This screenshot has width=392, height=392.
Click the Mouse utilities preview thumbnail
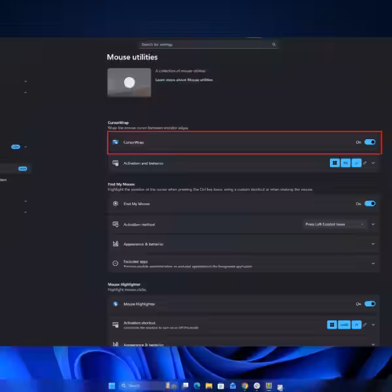129,82
